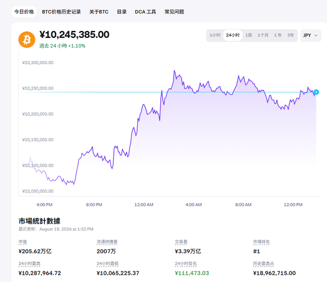Open the 常见问题 tab

[x=174, y=12]
